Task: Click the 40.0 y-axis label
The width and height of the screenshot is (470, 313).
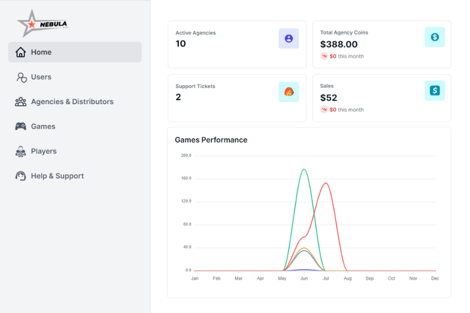Action: (187, 247)
